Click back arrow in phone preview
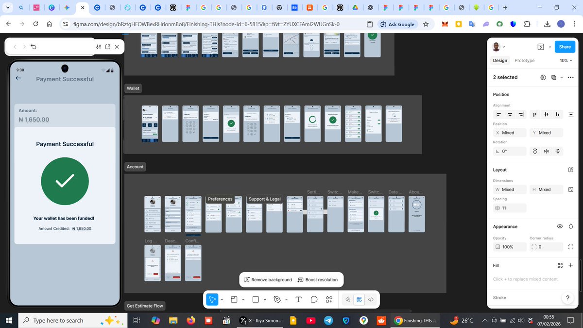This screenshot has width=583, height=328. [18, 78]
